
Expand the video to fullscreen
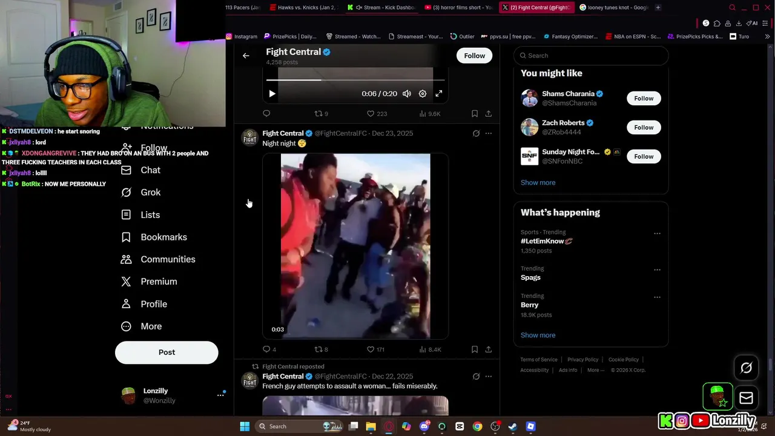pos(438,94)
